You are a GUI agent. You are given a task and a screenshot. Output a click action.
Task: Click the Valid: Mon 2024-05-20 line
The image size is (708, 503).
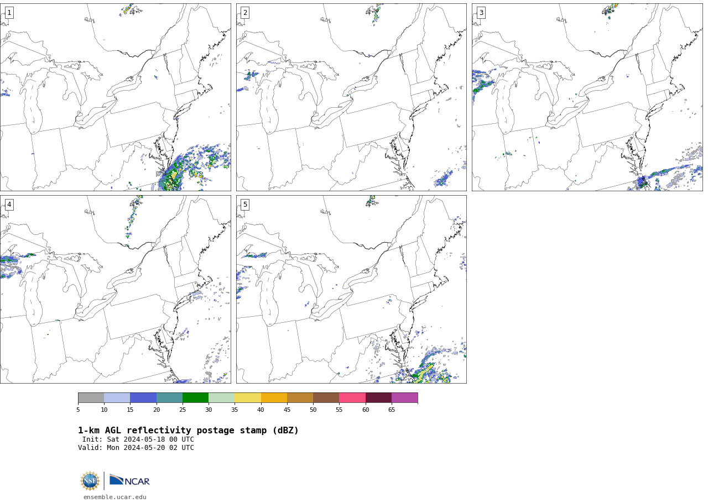[136, 448]
